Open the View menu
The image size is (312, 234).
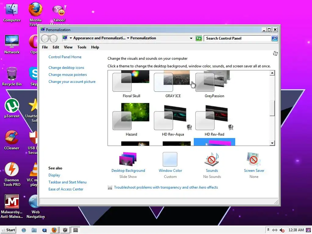[68, 47]
